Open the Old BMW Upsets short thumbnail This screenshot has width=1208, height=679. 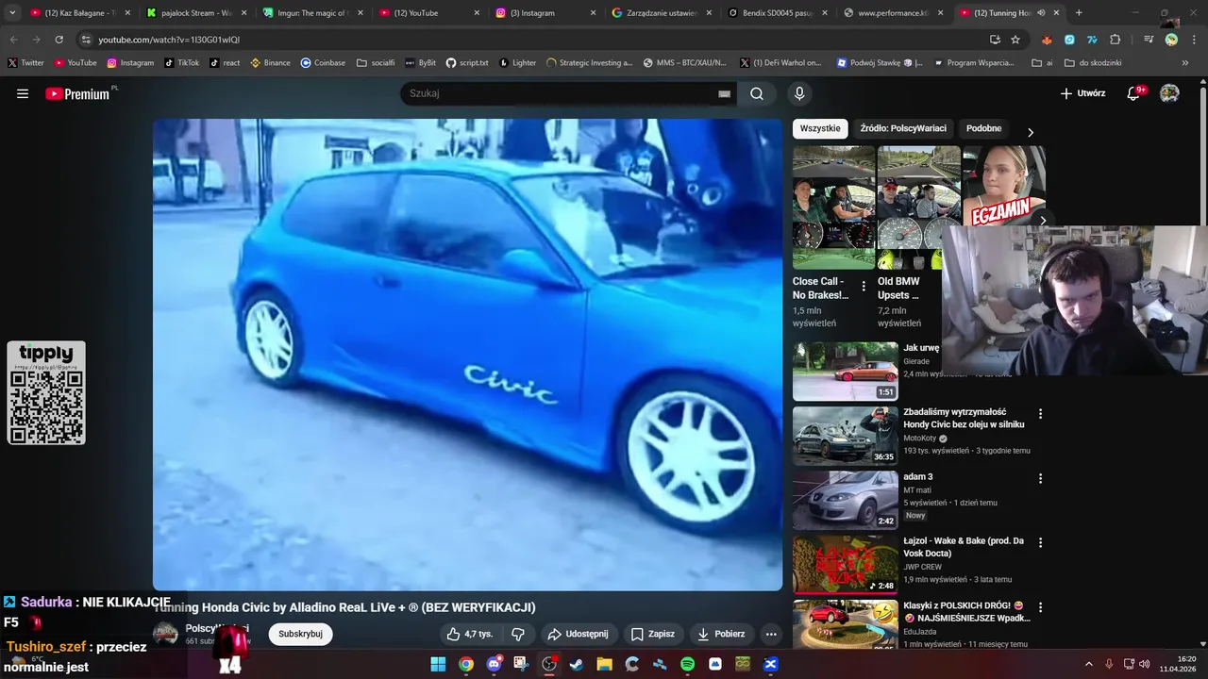tap(918, 207)
